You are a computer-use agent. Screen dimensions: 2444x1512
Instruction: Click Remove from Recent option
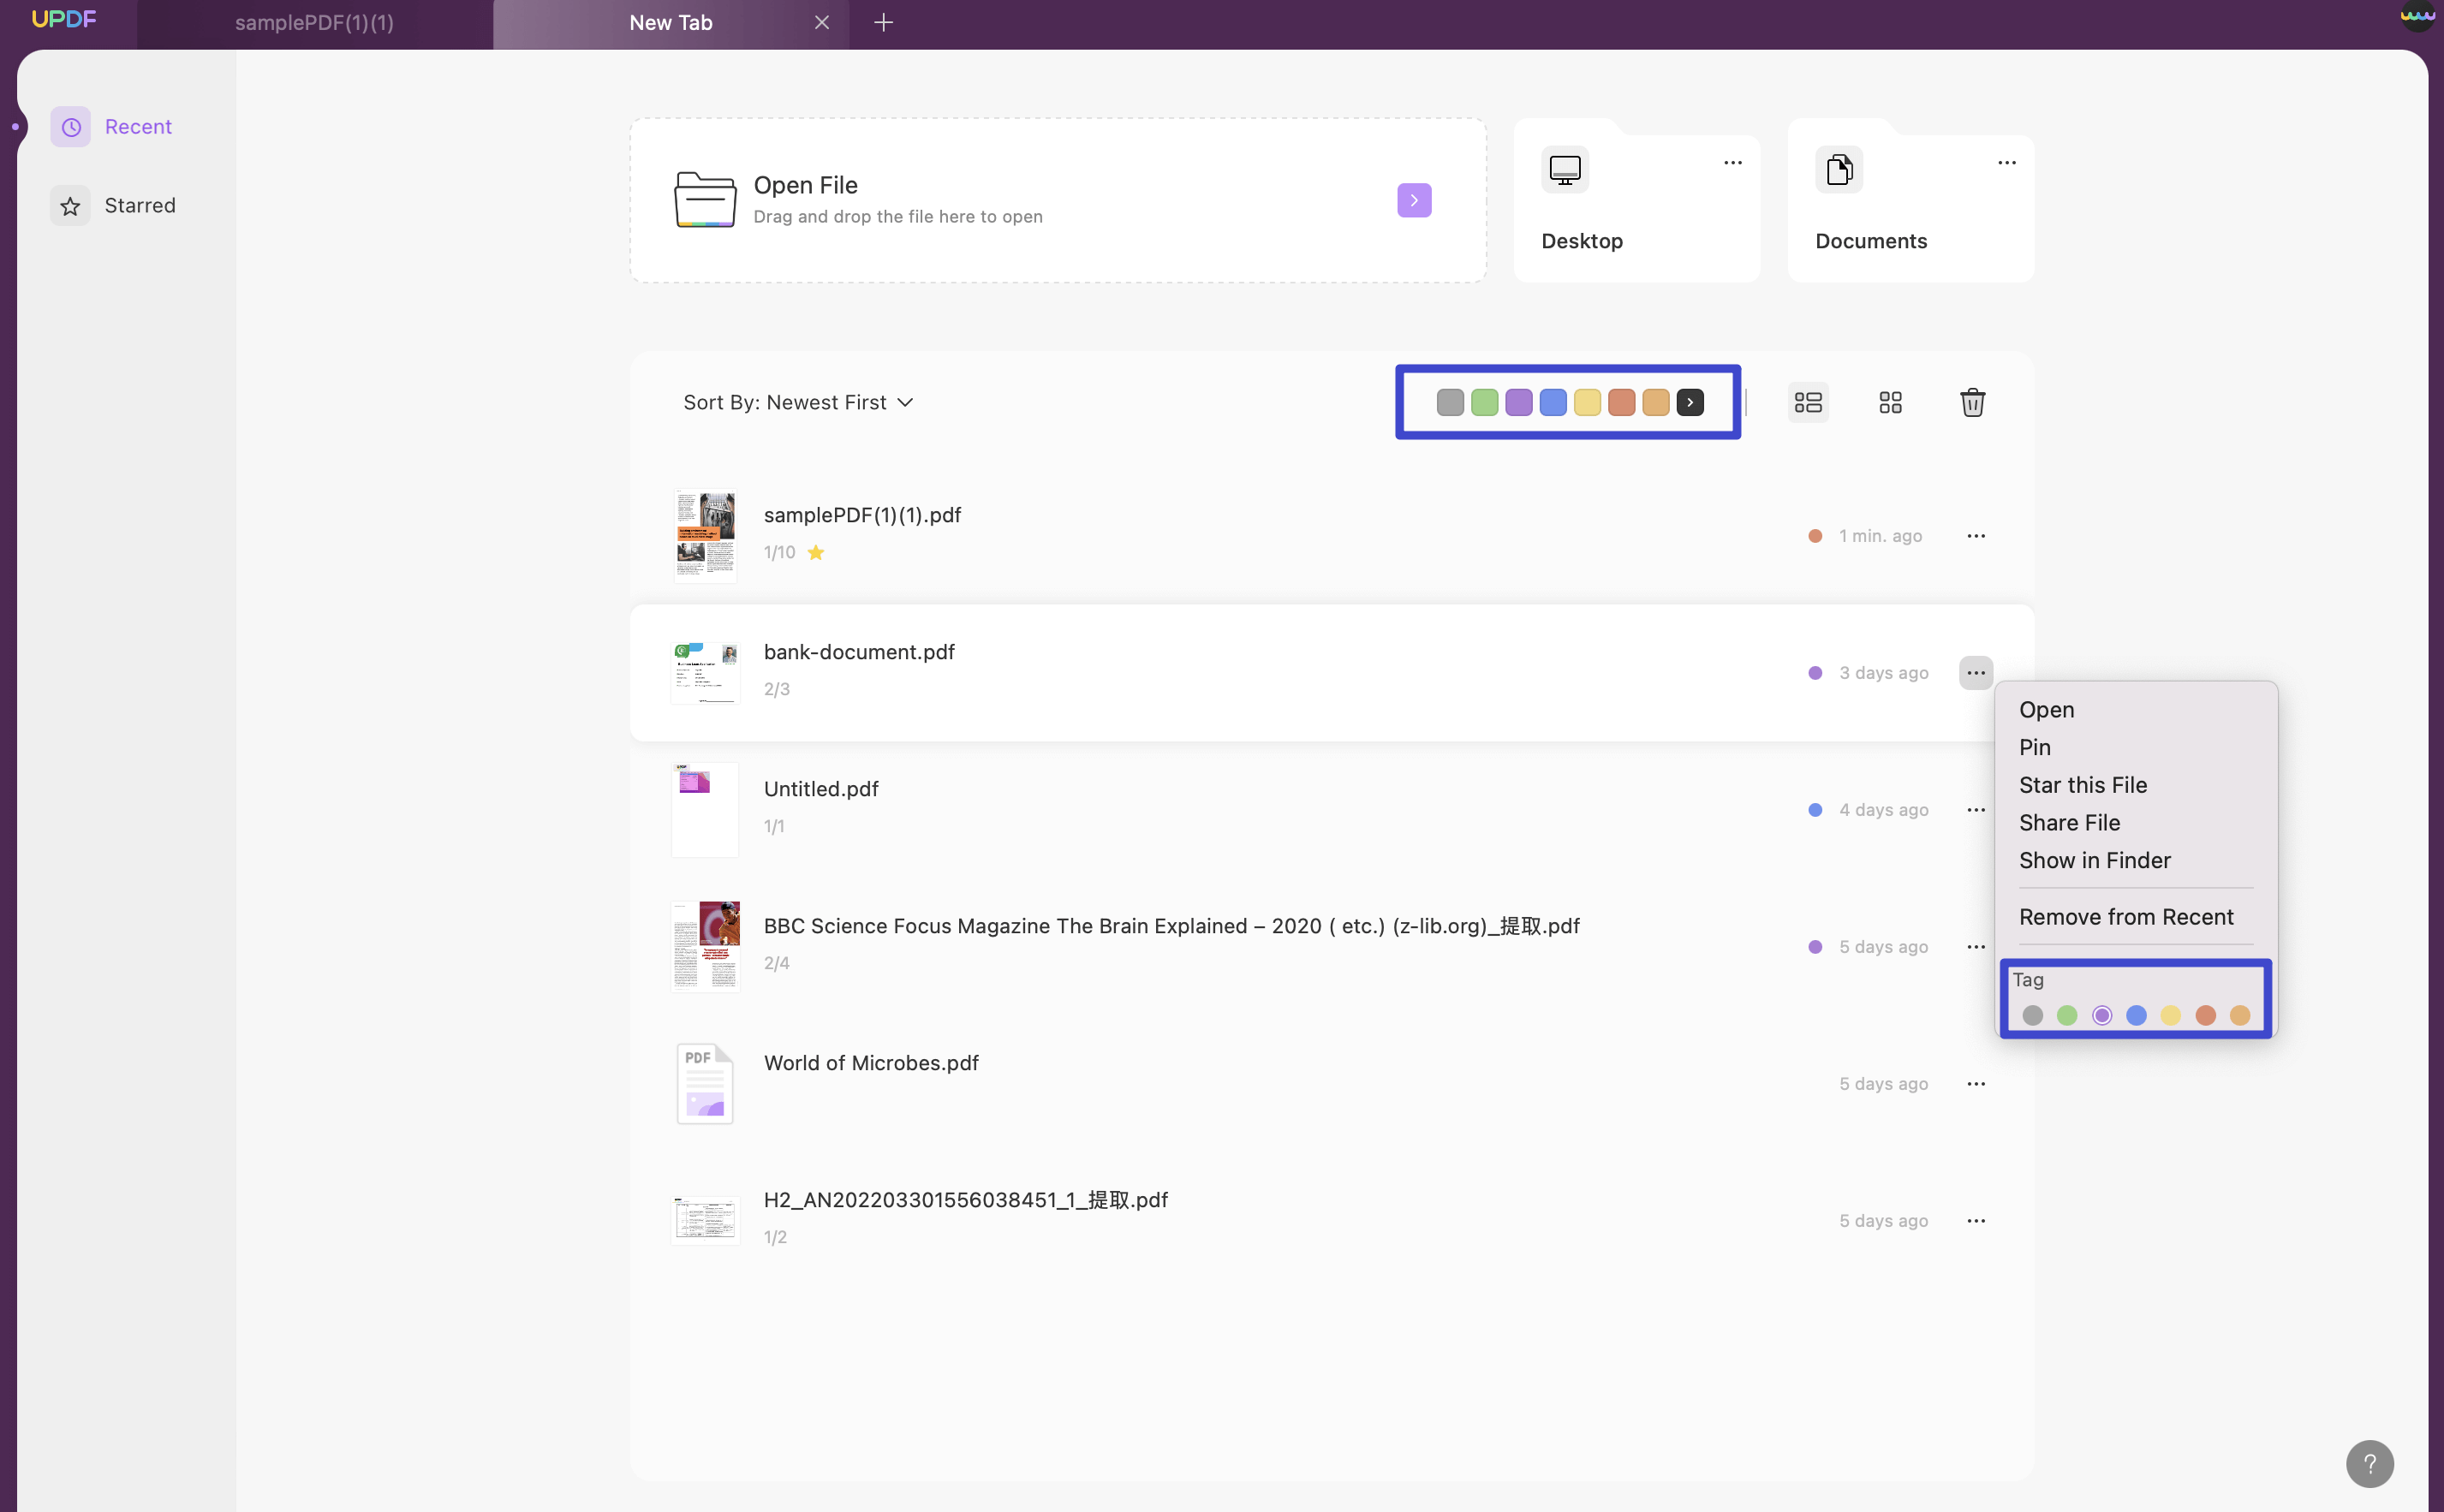[2126, 917]
